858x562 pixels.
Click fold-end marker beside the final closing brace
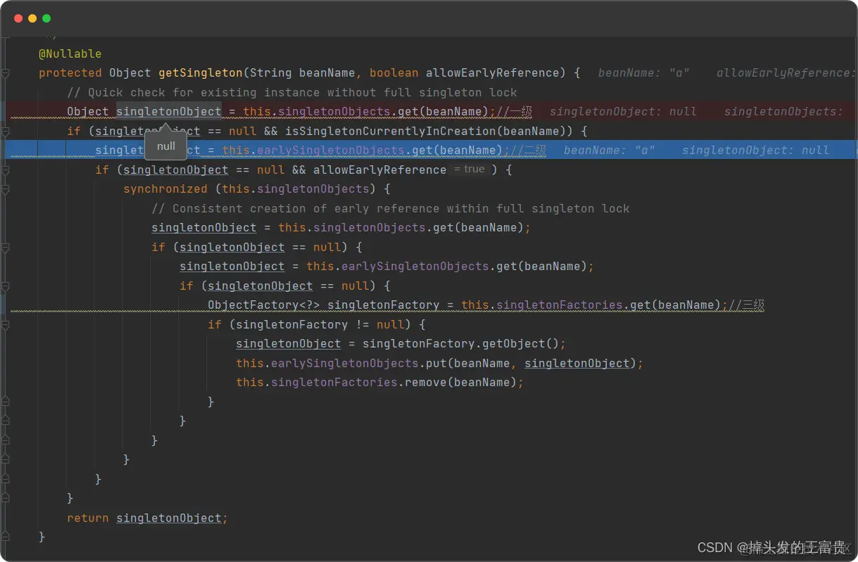6,537
